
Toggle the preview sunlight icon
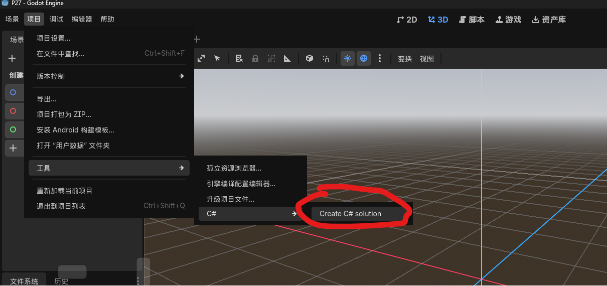pos(348,58)
